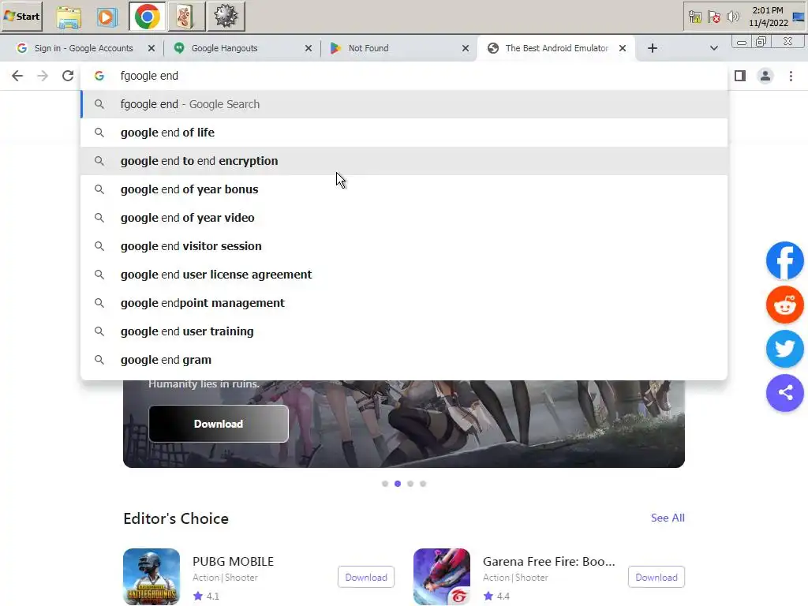Viewport: 808px width, 606px height.
Task: Click the speaker volume tray icon
Action: coord(732,17)
